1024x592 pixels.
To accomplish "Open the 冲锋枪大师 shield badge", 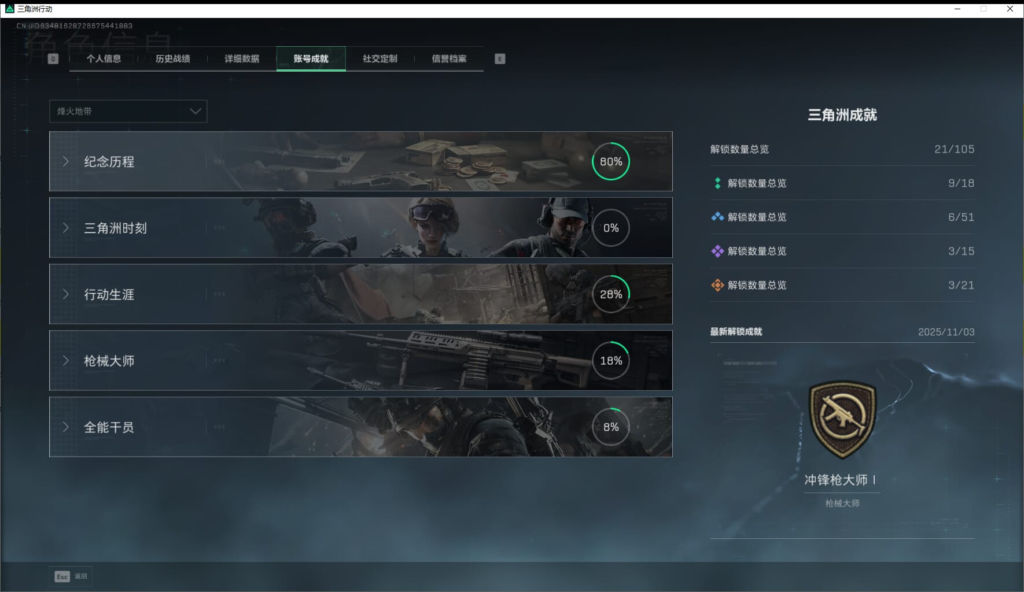I will click(x=842, y=420).
